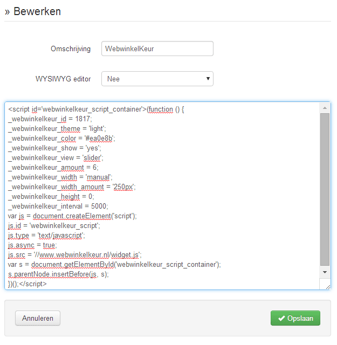Click the textarea resize grip handle

(x=327, y=286)
